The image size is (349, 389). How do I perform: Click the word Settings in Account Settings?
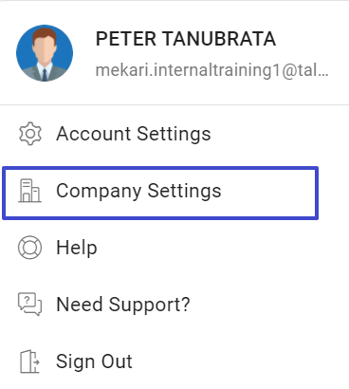point(174,134)
